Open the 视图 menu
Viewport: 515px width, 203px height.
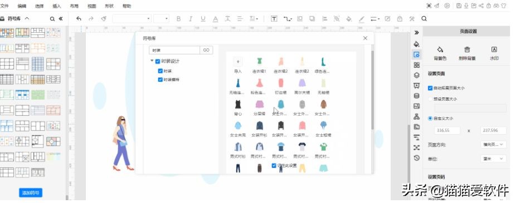(x=92, y=6)
